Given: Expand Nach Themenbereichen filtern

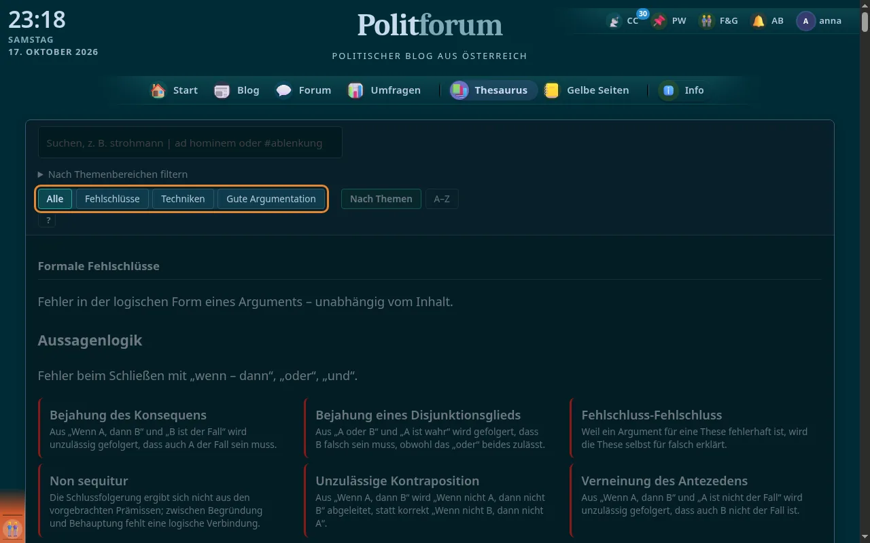Looking at the screenshot, I should [x=113, y=174].
